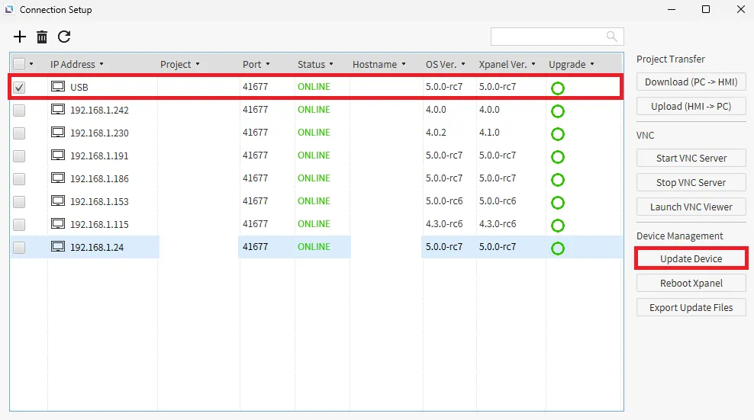Click the search magnifier icon
Screen dimensions: 754x420
(611, 37)
